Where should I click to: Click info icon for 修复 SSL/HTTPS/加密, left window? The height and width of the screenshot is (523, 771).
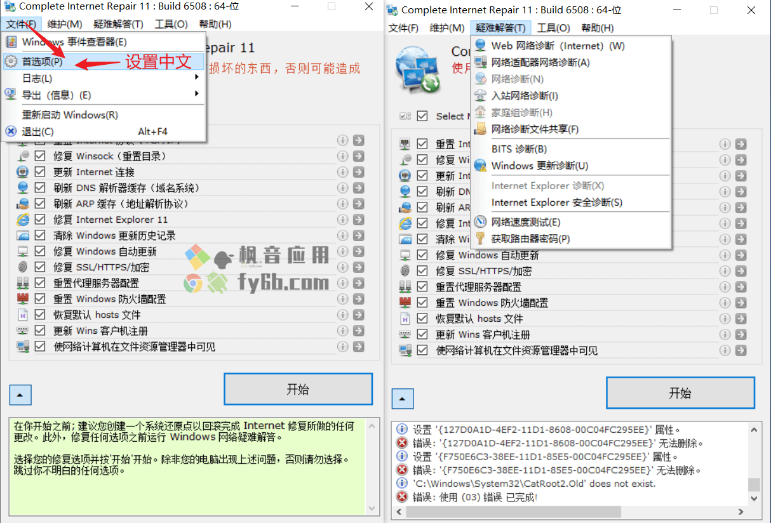coord(343,267)
